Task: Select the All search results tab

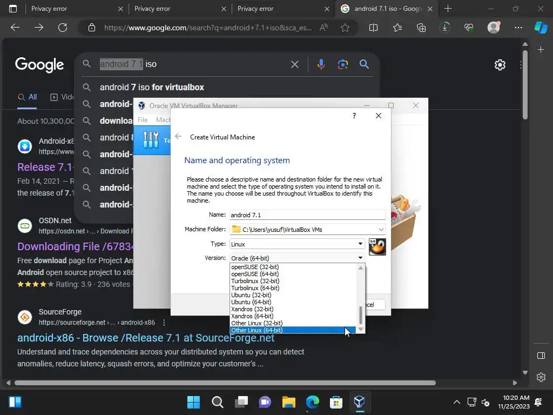Action: click(x=27, y=97)
